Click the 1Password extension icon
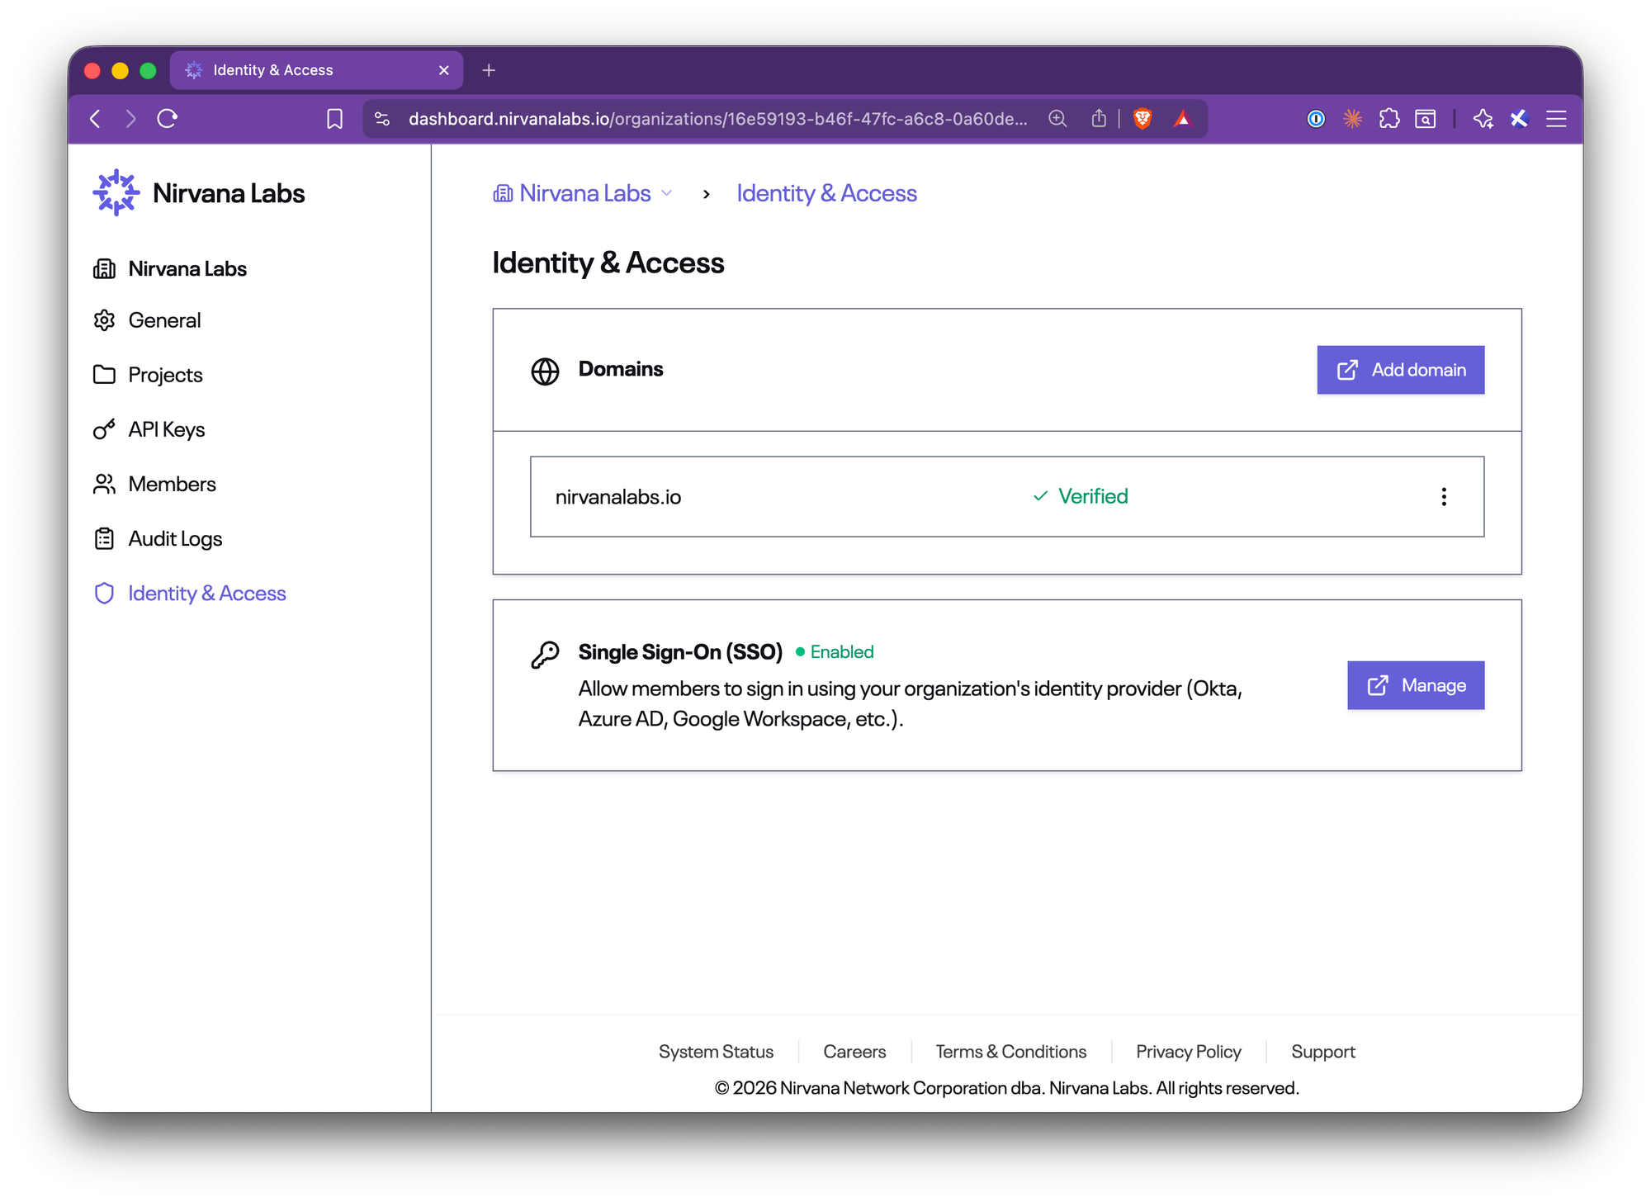Screen dimensions: 1651x1202 pos(1316,119)
